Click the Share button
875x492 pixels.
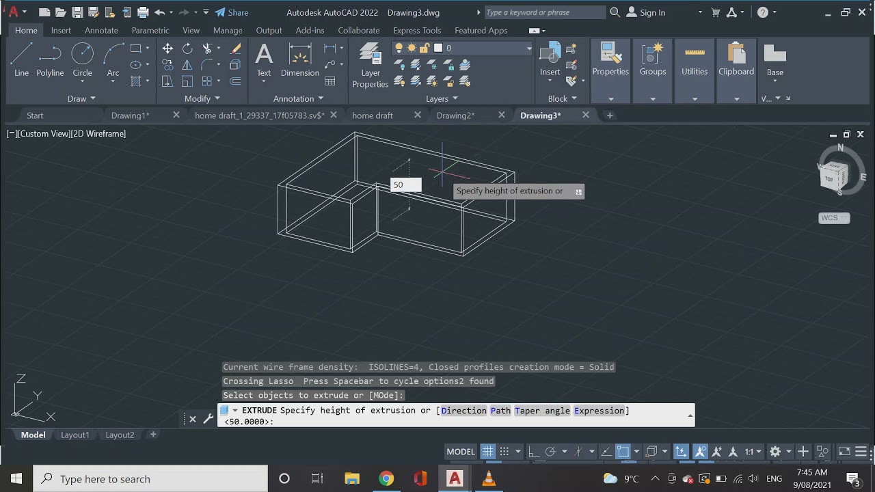[232, 12]
